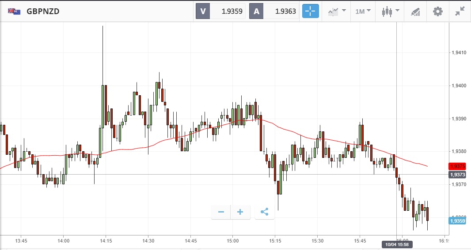
Task: Expand the 1M timeframe dropdown
Action: [x=363, y=11]
